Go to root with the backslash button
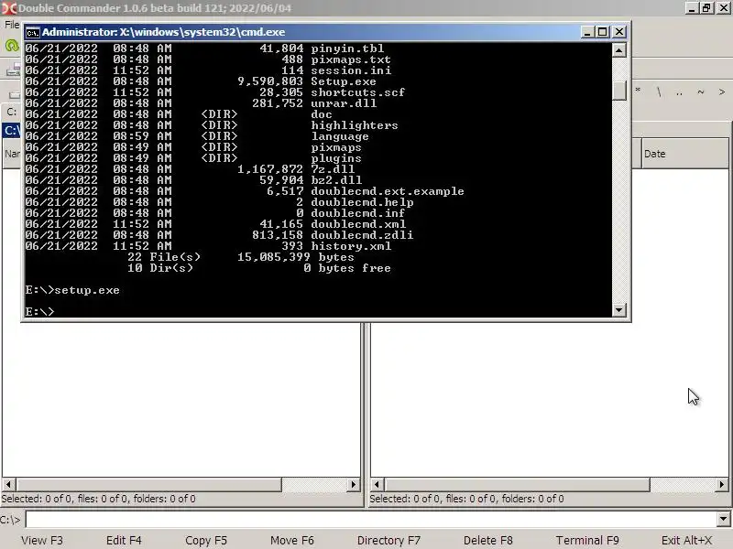 coord(659,91)
